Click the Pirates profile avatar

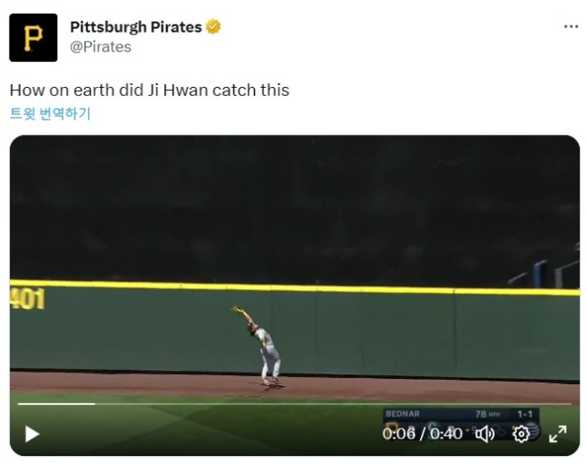(34, 37)
